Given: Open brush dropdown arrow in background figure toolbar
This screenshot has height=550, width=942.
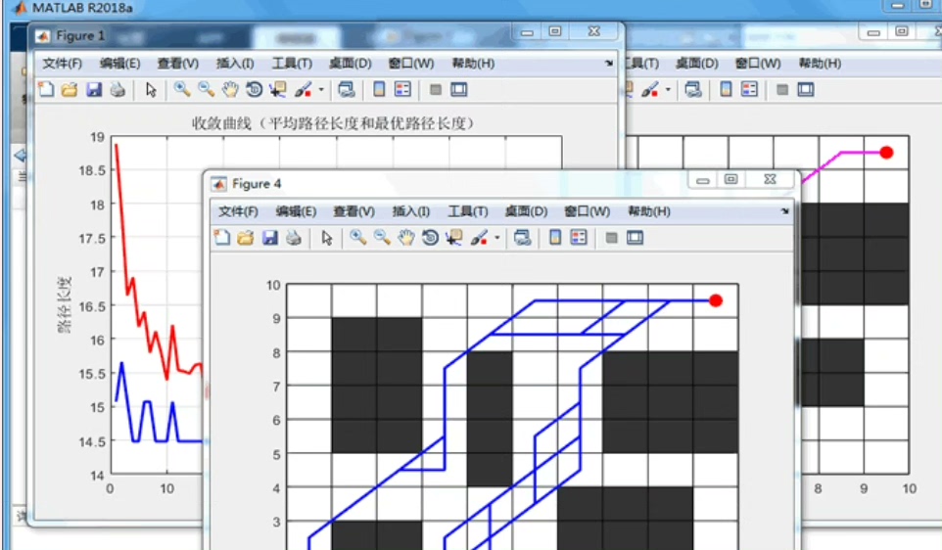Looking at the screenshot, I should click(x=668, y=90).
